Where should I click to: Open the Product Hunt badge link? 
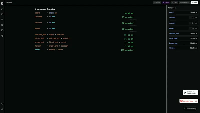point(189,101)
